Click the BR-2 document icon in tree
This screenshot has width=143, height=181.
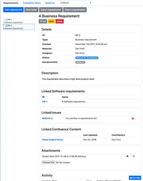[6, 25]
